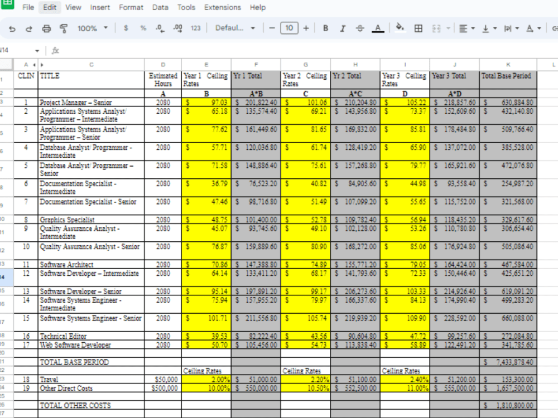Image resolution: width=558 pixels, height=418 pixels.
Task: Print the spreadsheet using printer icon
Action: pos(46,28)
